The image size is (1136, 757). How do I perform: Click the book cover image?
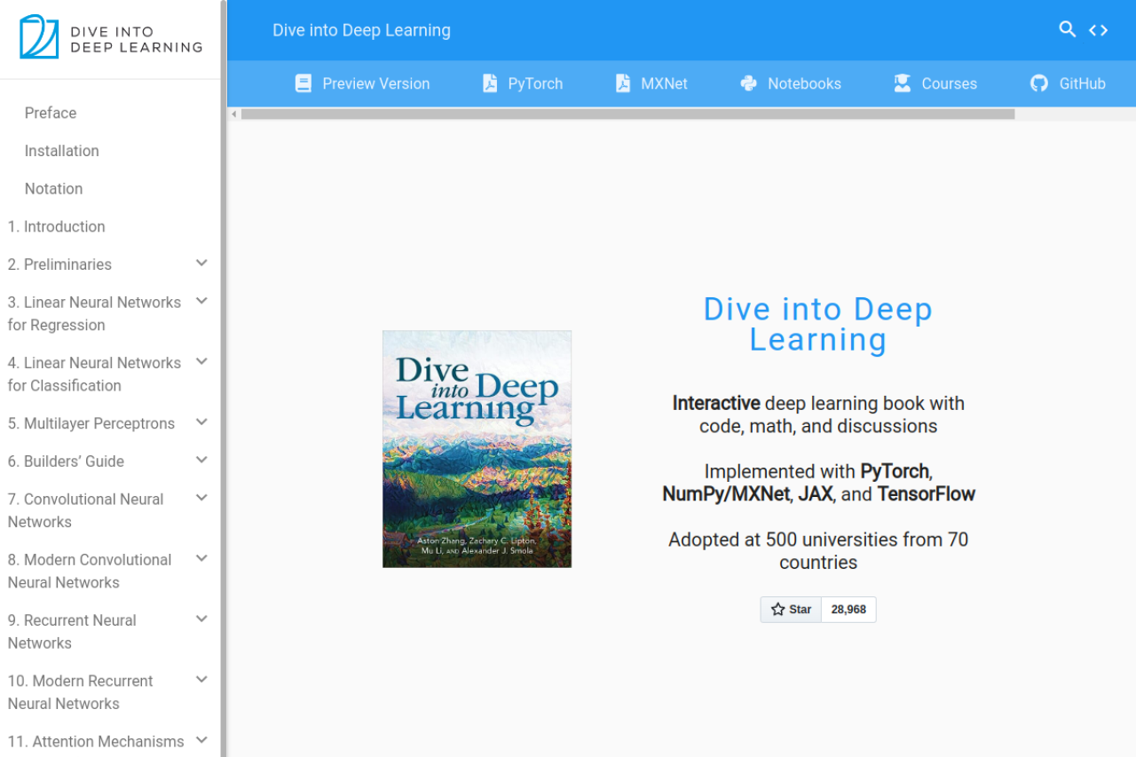pyautogui.click(x=477, y=449)
